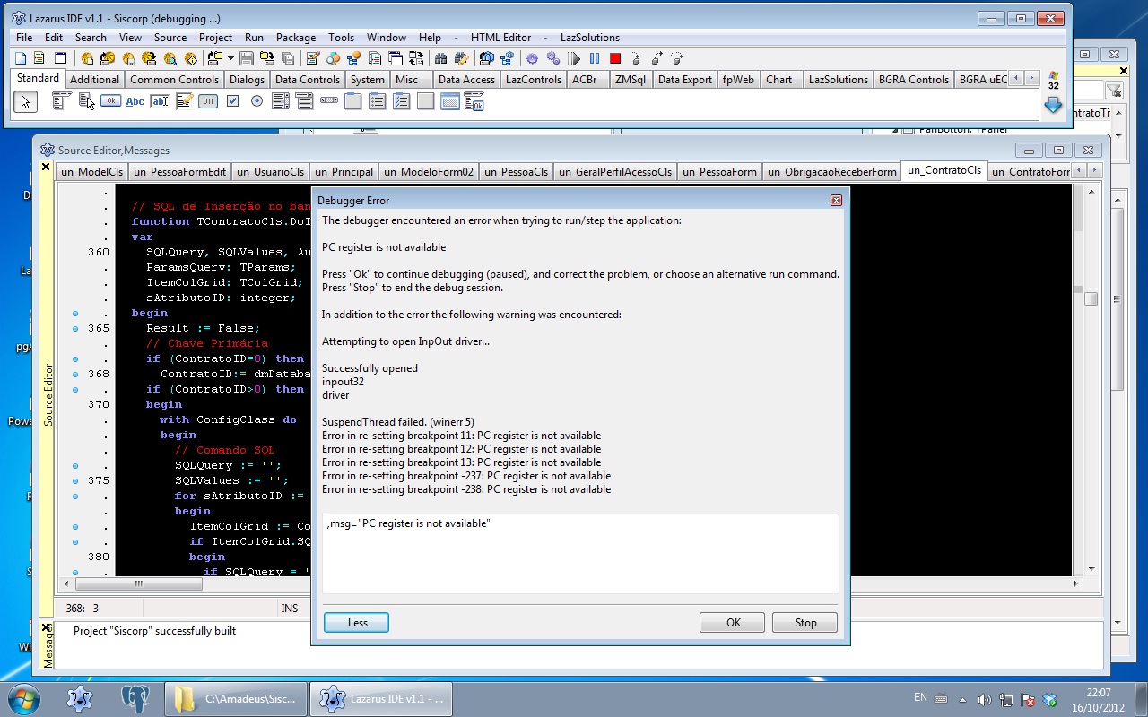1148x717 pixels.
Task: Pick the TEdit component icon
Action: (160, 101)
